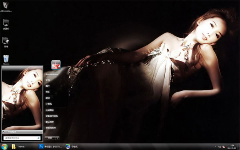Click the Windows Start orb
This screenshot has height=150, width=240.
click(x=4, y=147)
